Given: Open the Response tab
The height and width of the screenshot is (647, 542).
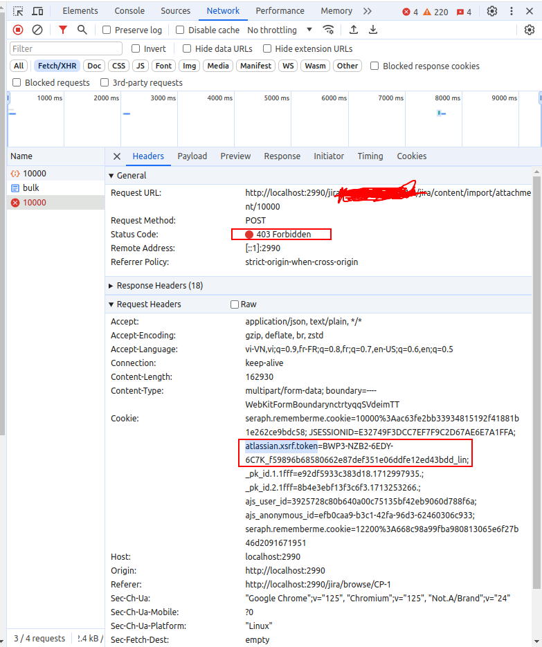Looking at the screenshot, I should [282, 156].
